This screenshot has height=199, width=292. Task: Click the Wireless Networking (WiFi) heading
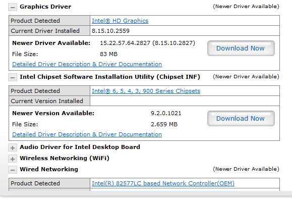point(65,158)
